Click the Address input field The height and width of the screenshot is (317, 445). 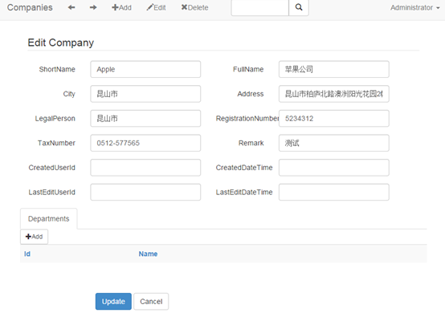(334, 94)
